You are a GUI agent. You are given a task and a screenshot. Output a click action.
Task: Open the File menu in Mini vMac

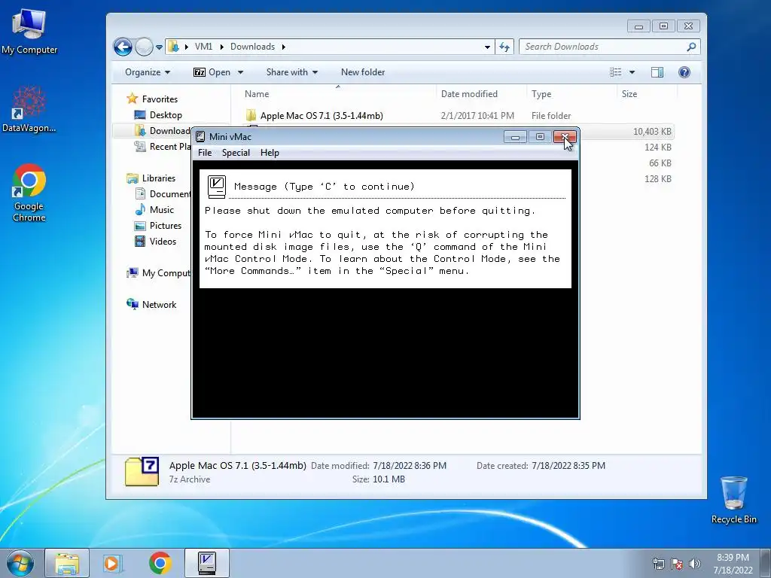[205, 152]
